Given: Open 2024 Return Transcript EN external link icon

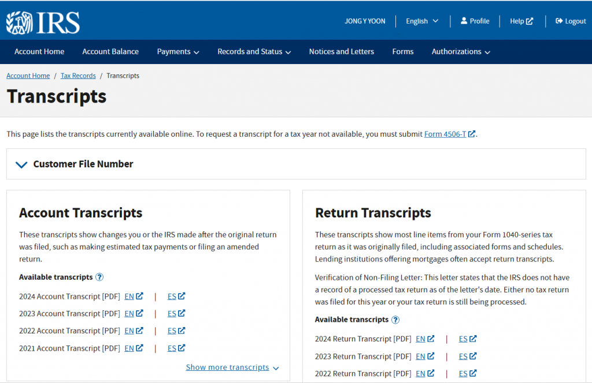Looking at the screenshot, I should pyautogui.click(x=431, y=339).
